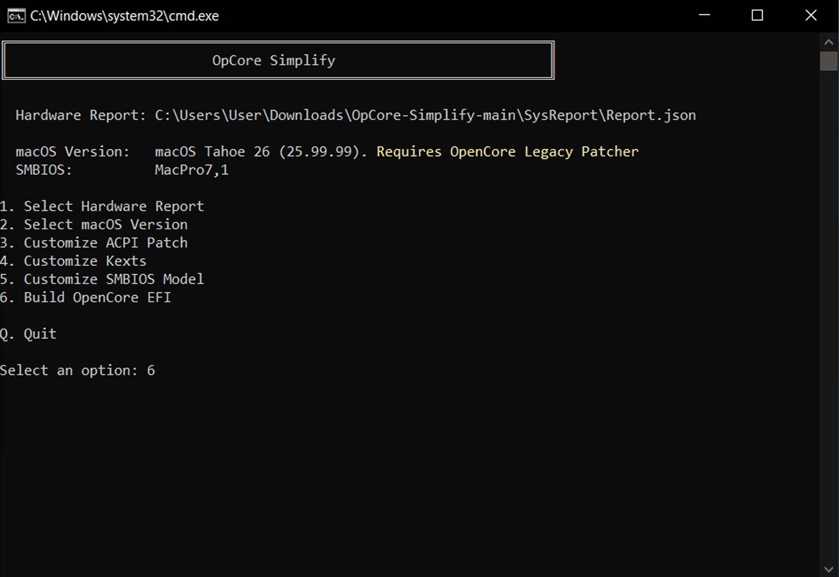Screen dimensions: 839x577
Task: Minimize the cmd.exe window
Action: pyautogui.click(x=704, y=15)
